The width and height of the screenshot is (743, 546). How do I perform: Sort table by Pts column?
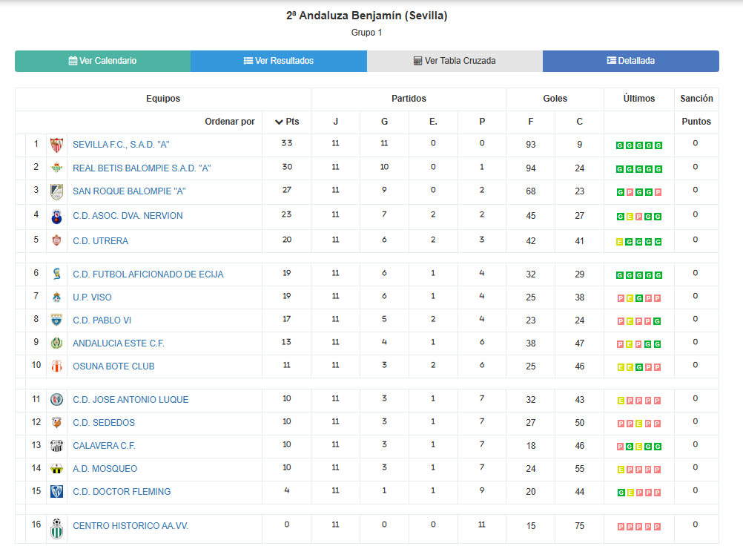click(x=287, y=122)
